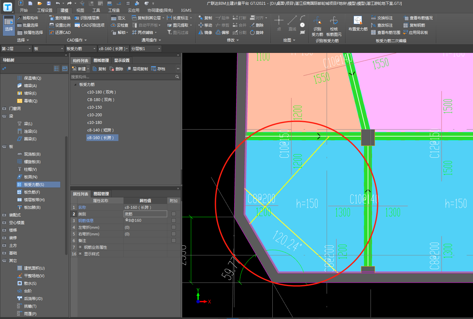The height and width of the screenshot is (319, 473).
Task: Select the 直线 line drawing tool
Action: point(292,24)
